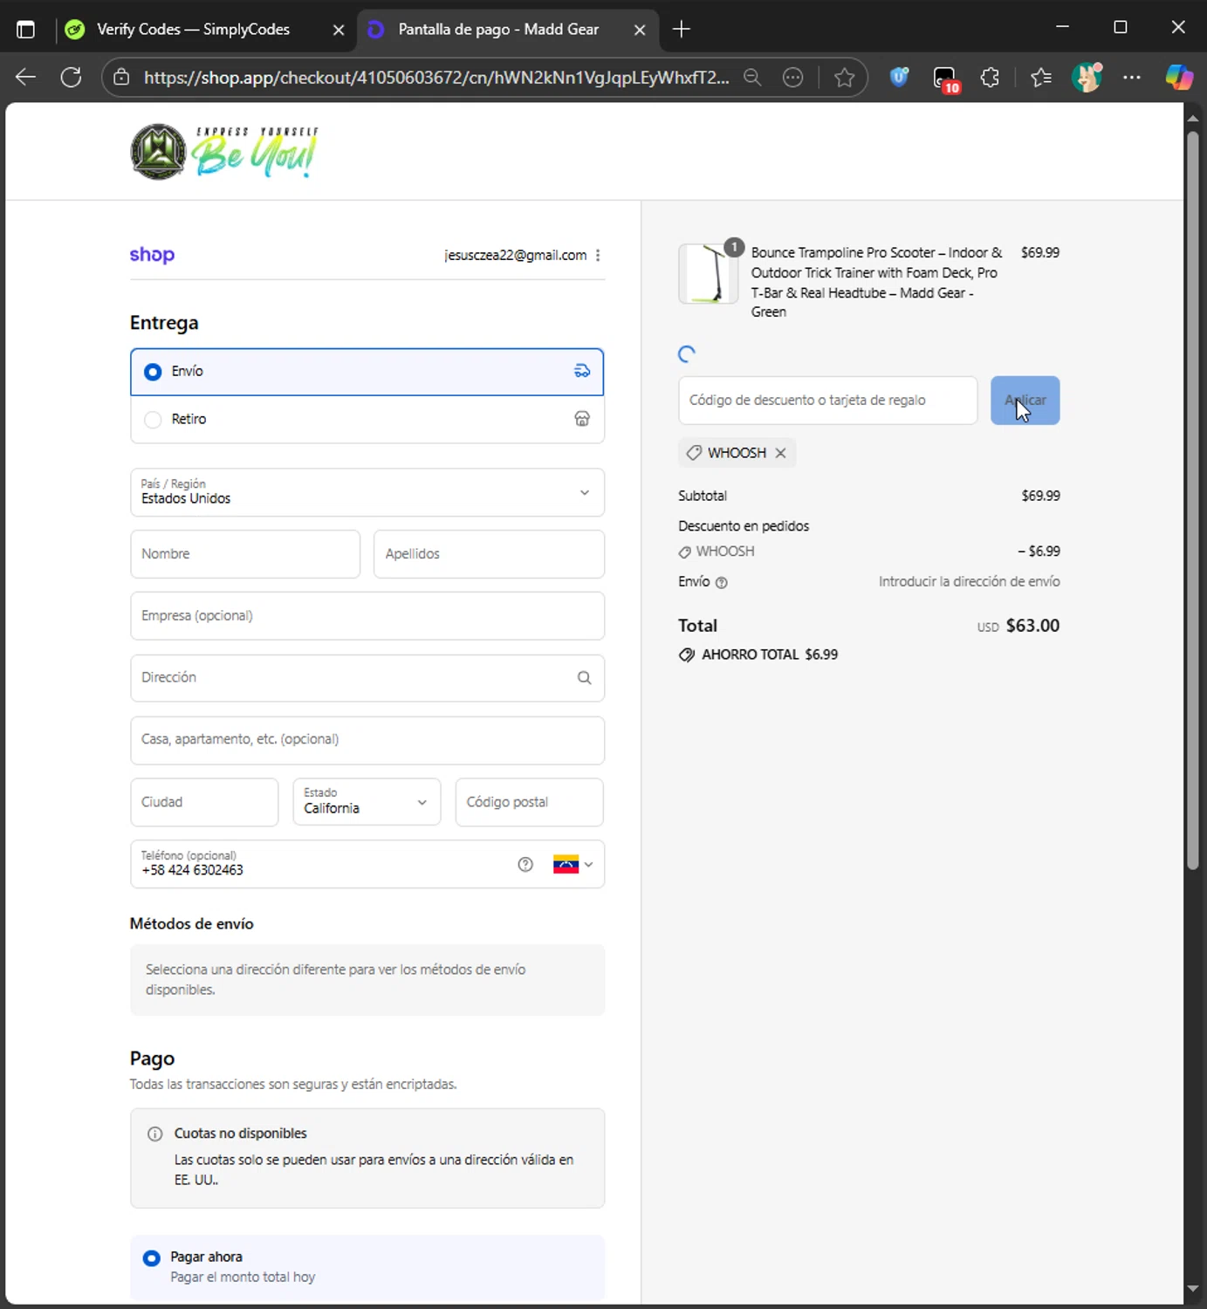Click the address search magnifier icon
Viewport: 1207px width, 1309px height.
click(584, 678)
